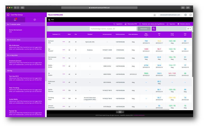
Task: Click the Hjärtsvikt (HS) condition cell
Action: point(90,42)
